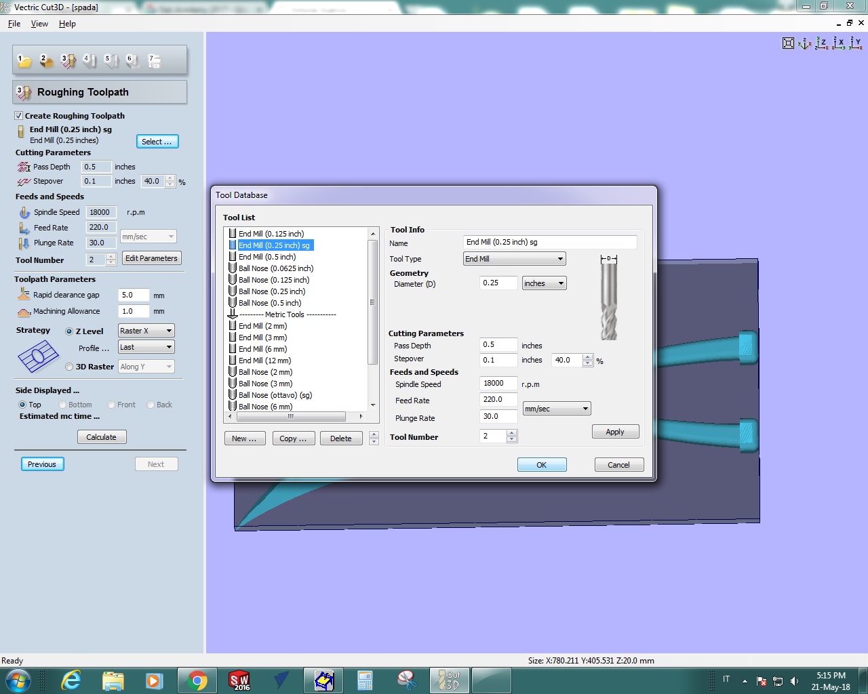Select the Z Level strategy radio button
The image size is (868, 694).
[69, 331]
